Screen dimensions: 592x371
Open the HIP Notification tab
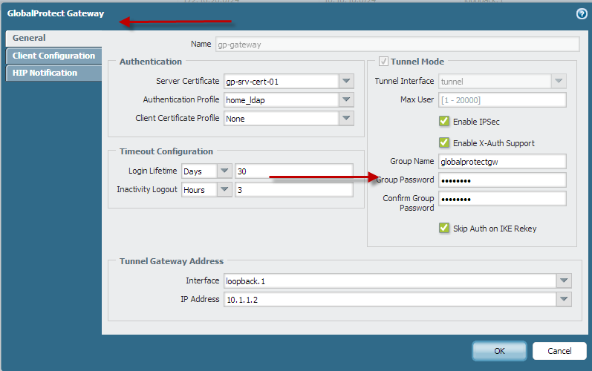pyautogui.click(x=53, y=73)
